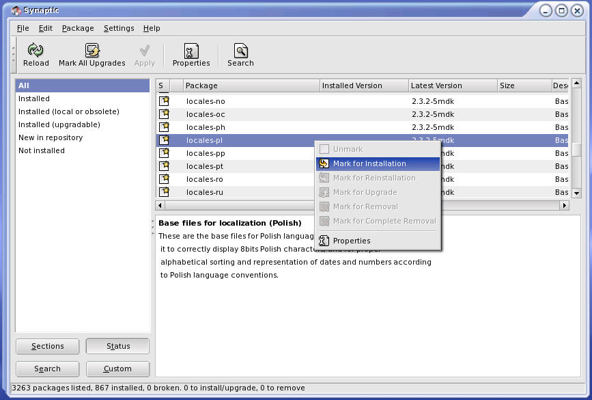Viewport: 592px width, 400px height.
Task: Click scroll down arrow of package list
Action: tap(576, 193)
